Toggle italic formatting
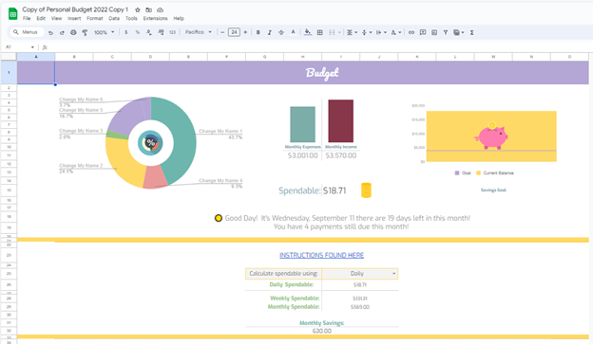Viewport: 593px width, 344px height. (270, 32)
